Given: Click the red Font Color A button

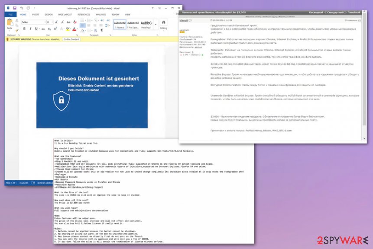Looking at the screenshot, I should tap(74, 29).
